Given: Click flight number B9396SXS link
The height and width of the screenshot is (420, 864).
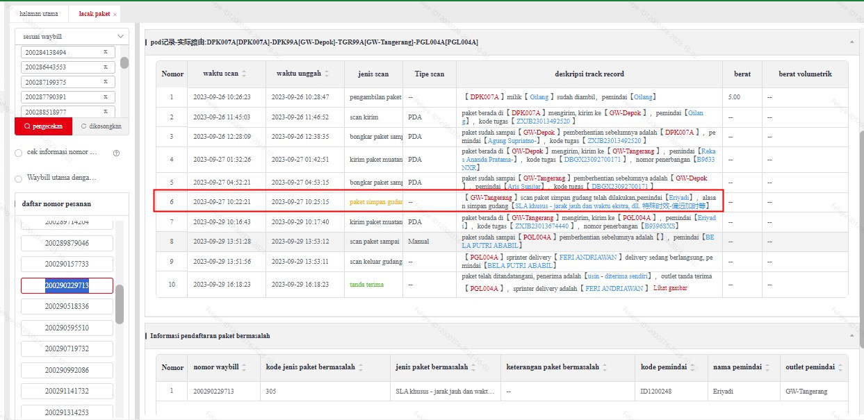Looking at the screenshot, I should pos(661,226).
